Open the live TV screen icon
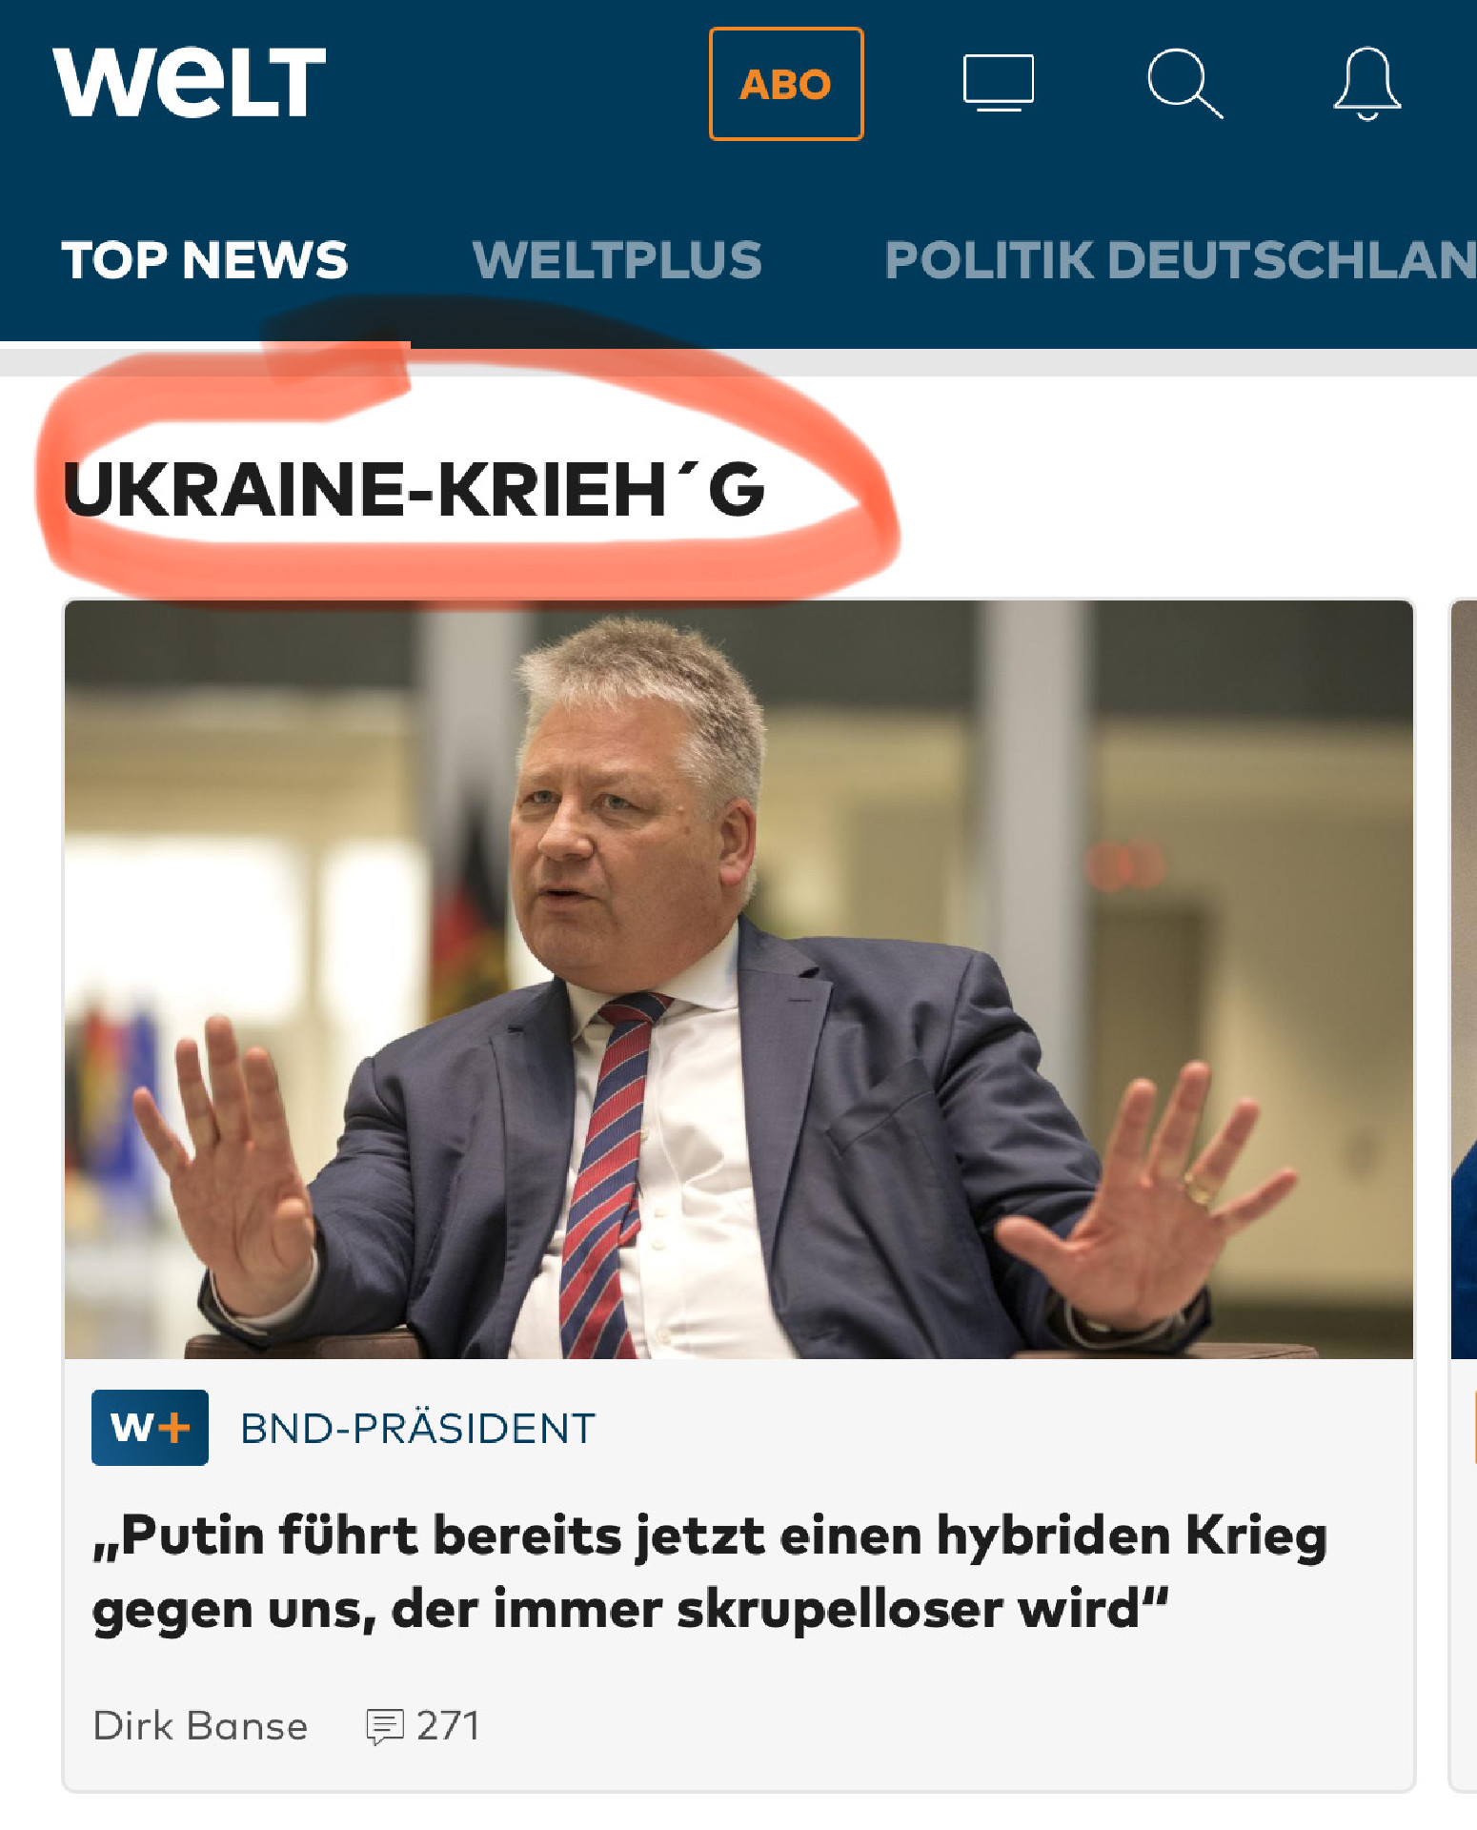The height and width of the screenshot is (1830, 1477). click(998, 83)
